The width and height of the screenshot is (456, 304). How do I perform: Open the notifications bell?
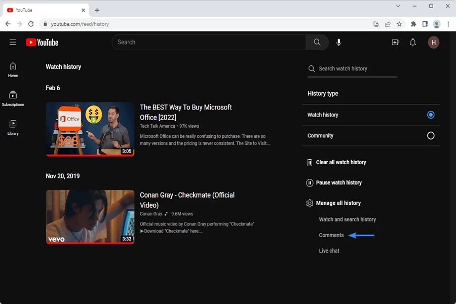pos(412,43)
